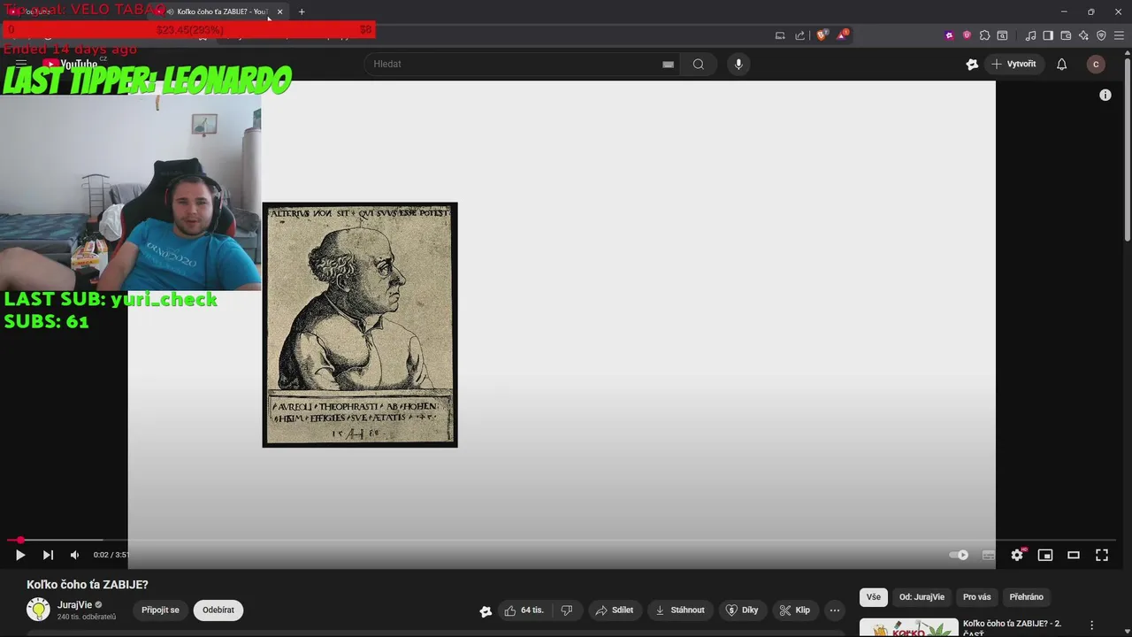Switch to the Koľko čoho ťa ZABIJE? browser tab

point(221,12)
